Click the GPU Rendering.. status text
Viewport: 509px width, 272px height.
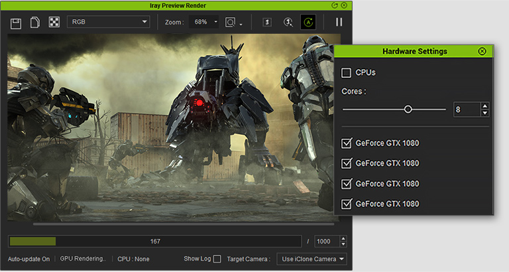[83, 259]
